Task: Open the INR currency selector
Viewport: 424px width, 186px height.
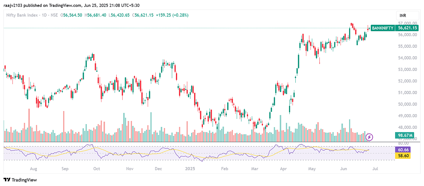Action: (403, 16)
